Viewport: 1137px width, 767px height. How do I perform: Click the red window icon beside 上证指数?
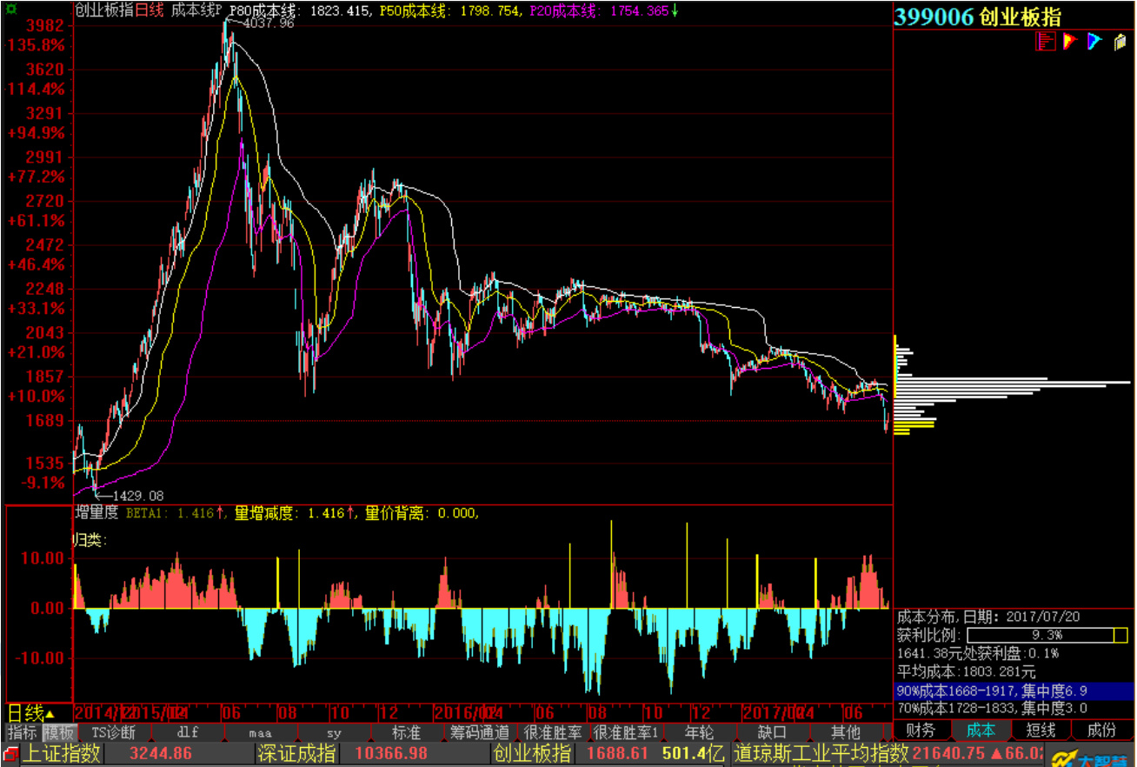pos(10,753)
